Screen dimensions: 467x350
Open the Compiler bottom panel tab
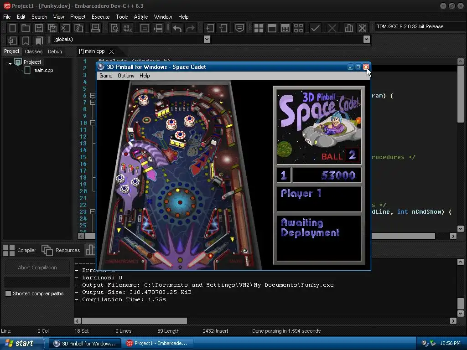point(20,250)
